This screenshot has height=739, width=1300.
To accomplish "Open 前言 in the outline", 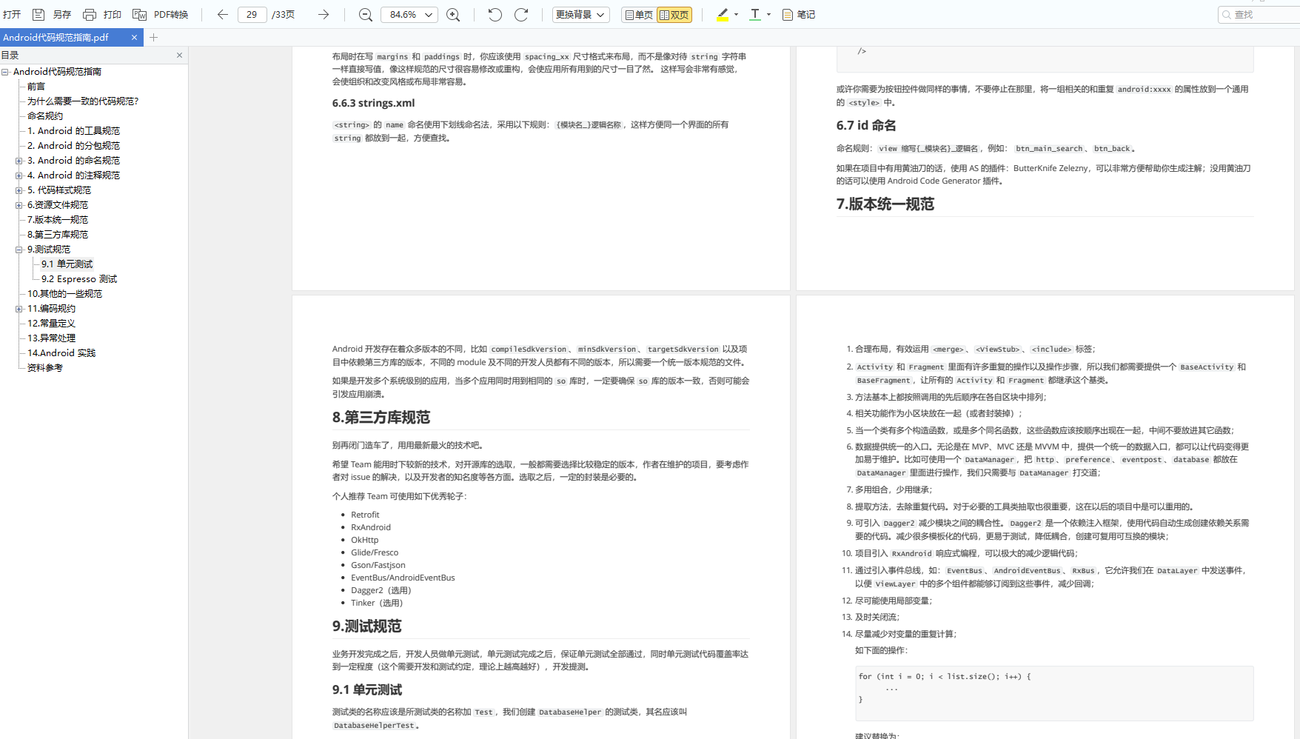I will click(36, 87).
